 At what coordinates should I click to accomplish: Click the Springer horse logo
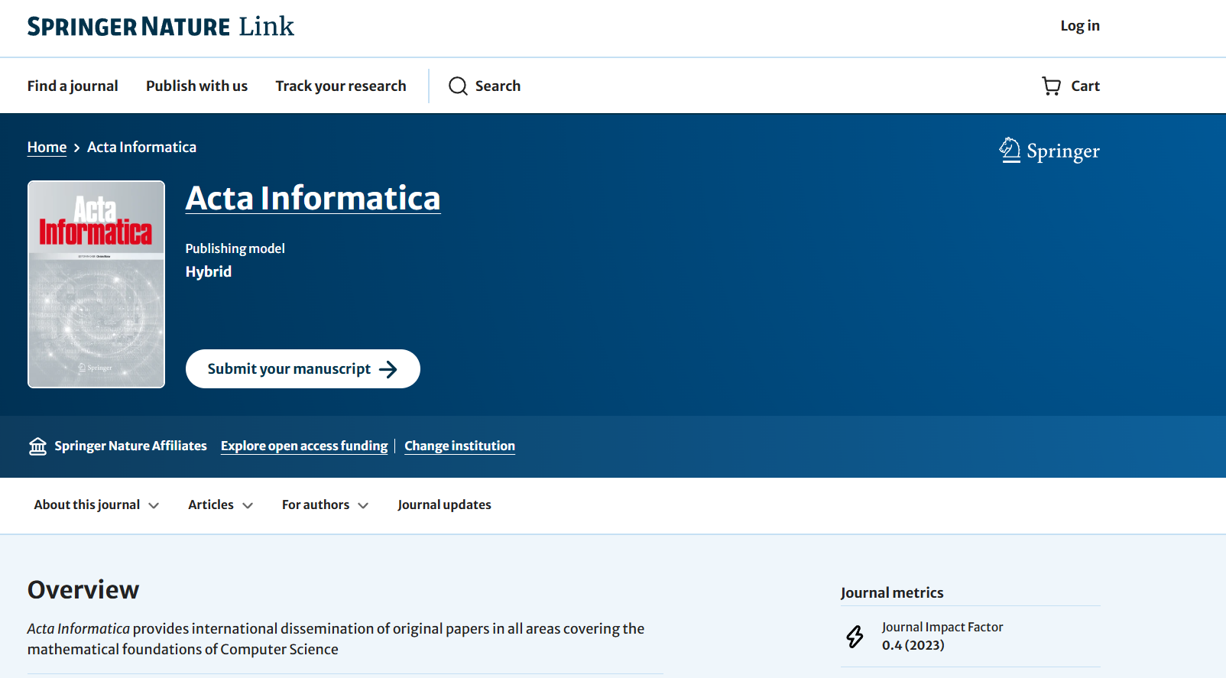[x=1010, y=150]
